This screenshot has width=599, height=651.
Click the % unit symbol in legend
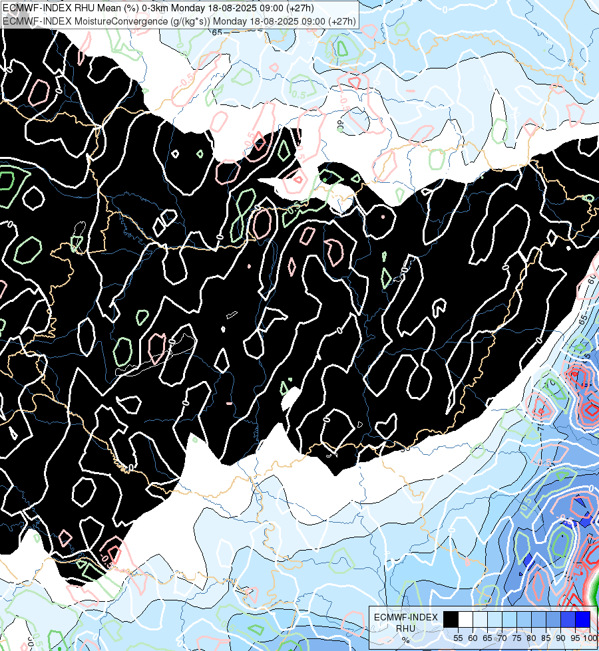tap(406, 640)
